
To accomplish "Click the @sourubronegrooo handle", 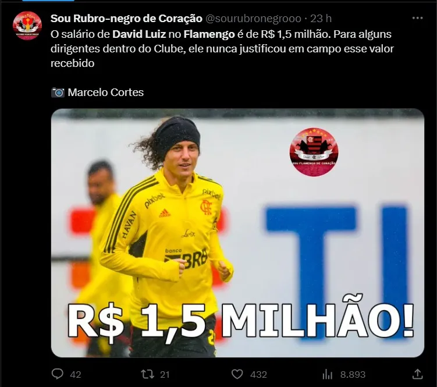I will (253, 19).
